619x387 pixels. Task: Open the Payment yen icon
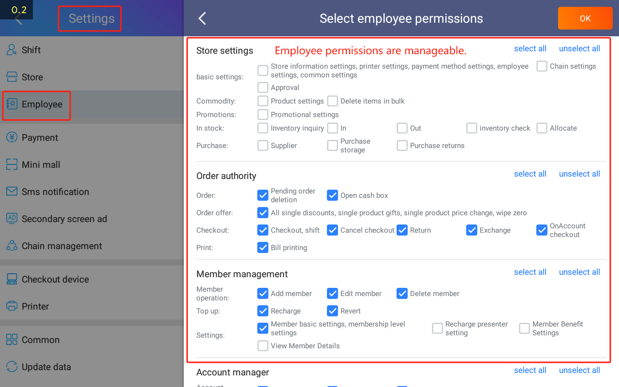click(x=12, y=137)
